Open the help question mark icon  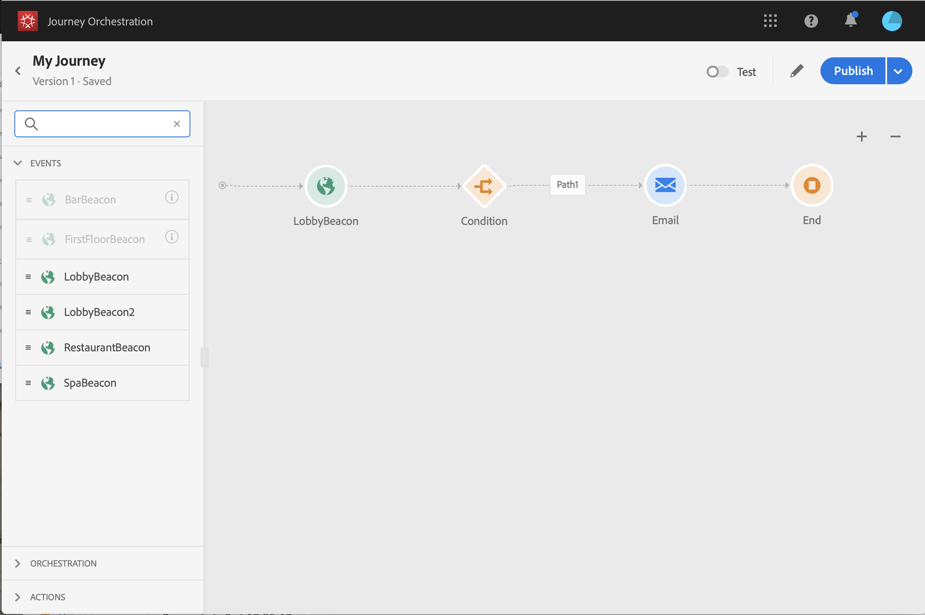[811, 21]
